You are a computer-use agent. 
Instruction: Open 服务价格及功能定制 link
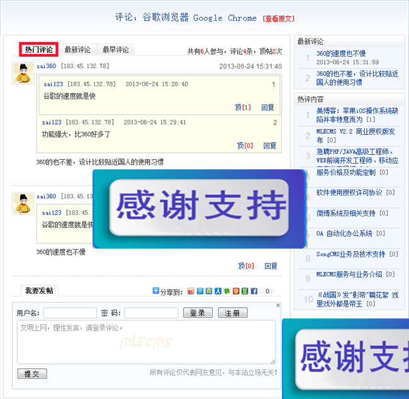pos(346,172)
